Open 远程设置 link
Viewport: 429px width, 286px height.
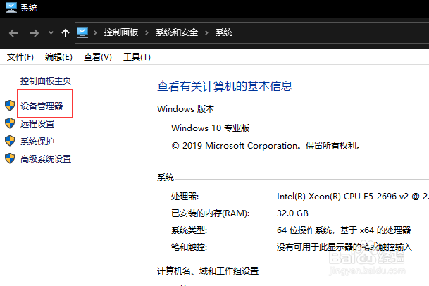pyautogui.click(x=37, y=124)
